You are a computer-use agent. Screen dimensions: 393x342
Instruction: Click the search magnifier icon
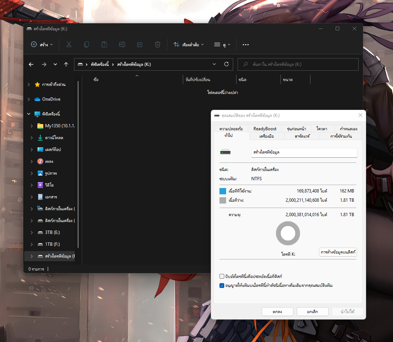click(x=245, y=64)
